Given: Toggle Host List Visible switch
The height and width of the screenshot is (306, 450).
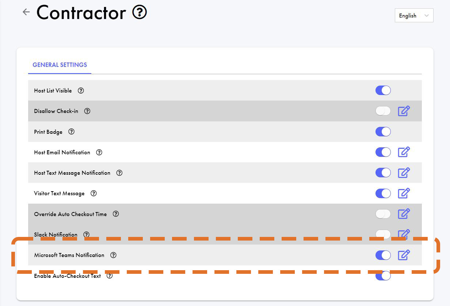Looking at the screenshot, I should (383, 90).
